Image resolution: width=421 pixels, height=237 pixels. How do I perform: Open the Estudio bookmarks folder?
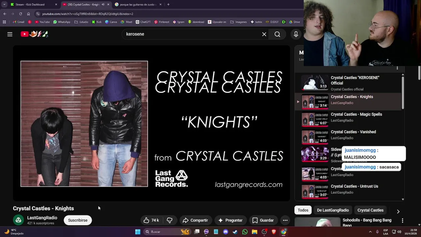point(81,22)
